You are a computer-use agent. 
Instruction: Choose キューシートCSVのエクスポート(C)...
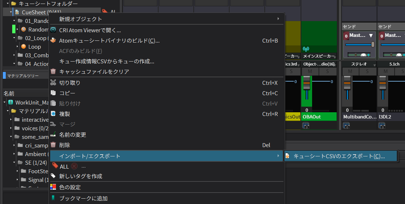point(340,156)
